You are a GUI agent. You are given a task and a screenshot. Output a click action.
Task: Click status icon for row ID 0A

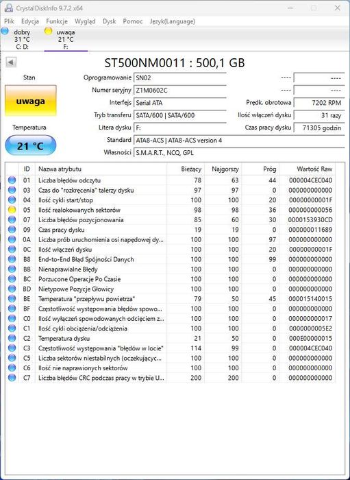12,239
